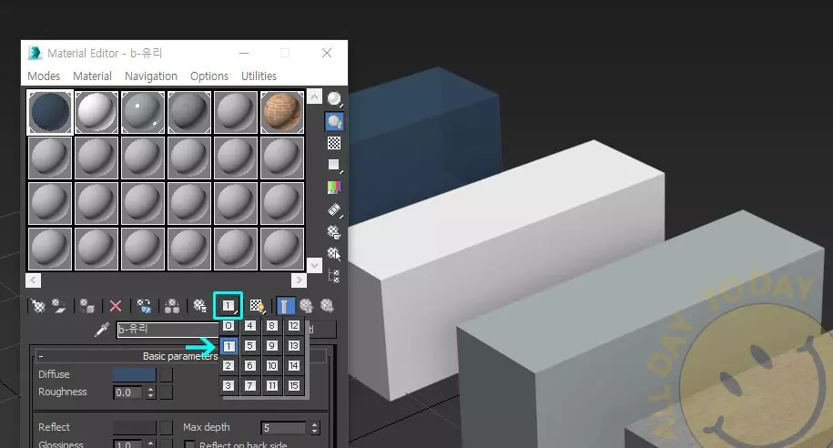This screenshot has width=833, height=448.
Task: Open the Material ID Channel flyout button
Action: [228, 306]
